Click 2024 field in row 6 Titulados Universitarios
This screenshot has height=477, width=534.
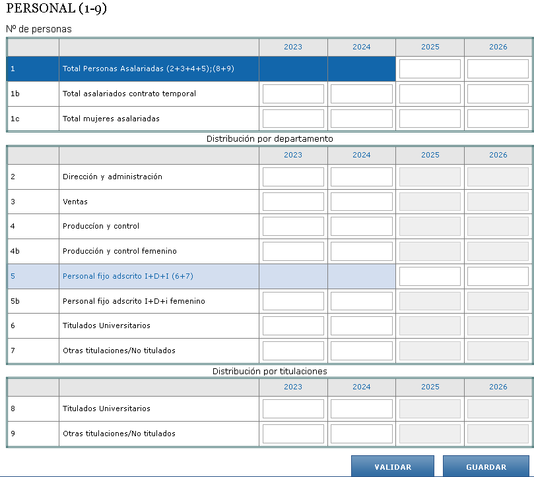coord(361,326)
